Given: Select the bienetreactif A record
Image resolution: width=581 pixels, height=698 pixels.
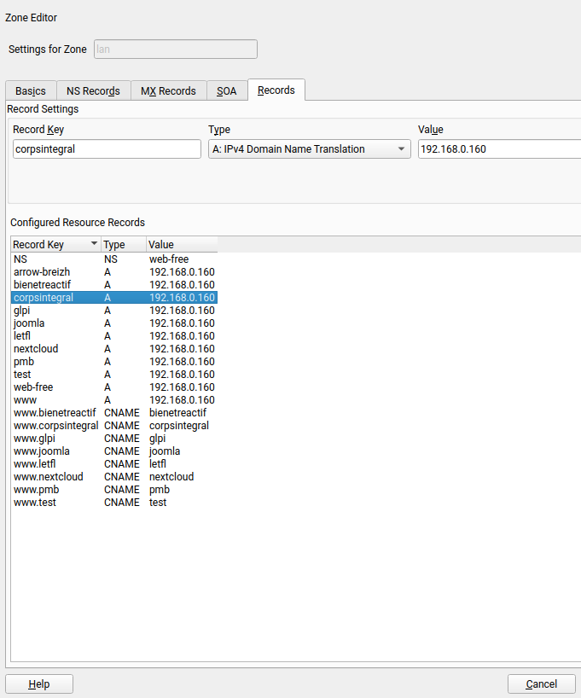Looking at the screenshot, I should click(x=114, y=285).
